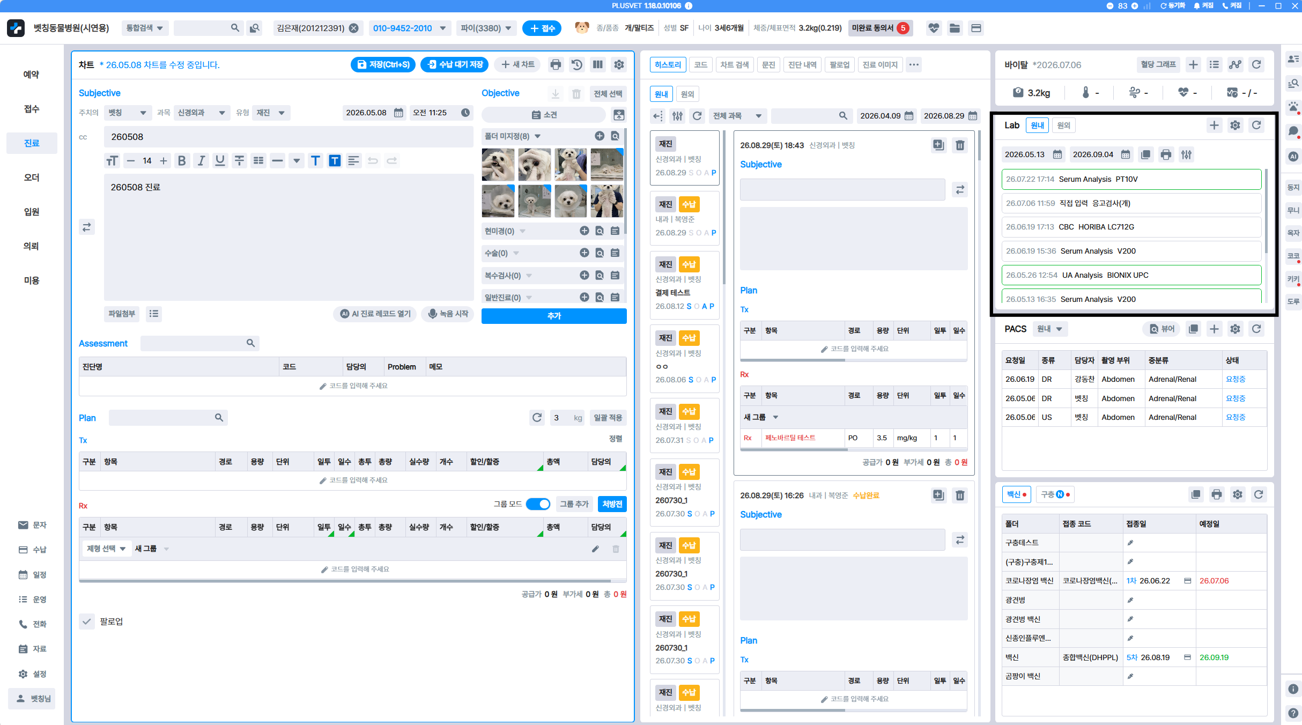The image size is (1302, 725).
Task: Click the 저장(Ctrl+S) button
Action: (384, 65)
